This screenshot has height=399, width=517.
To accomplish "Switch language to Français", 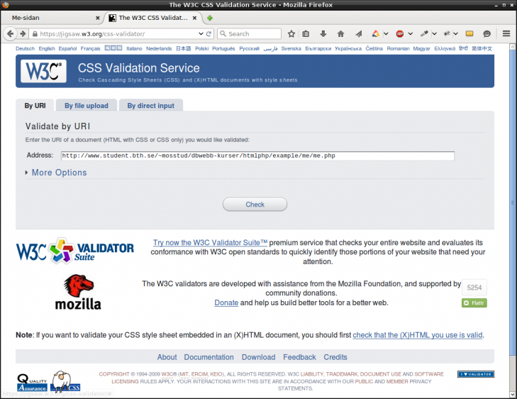I will 90,48.
